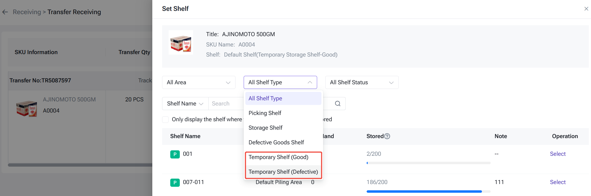The image size is (591, 196).
Task: Click the 186/200 stored progress bar
Action: [x=428, y=191]
